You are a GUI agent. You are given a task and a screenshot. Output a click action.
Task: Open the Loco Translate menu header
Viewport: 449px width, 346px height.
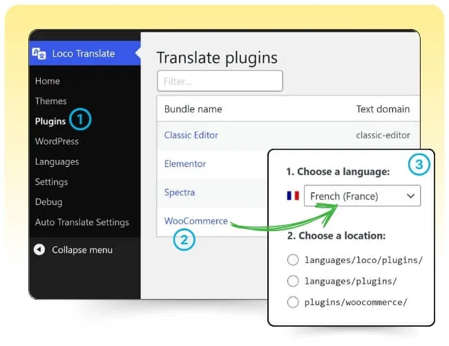coord(85,53)
